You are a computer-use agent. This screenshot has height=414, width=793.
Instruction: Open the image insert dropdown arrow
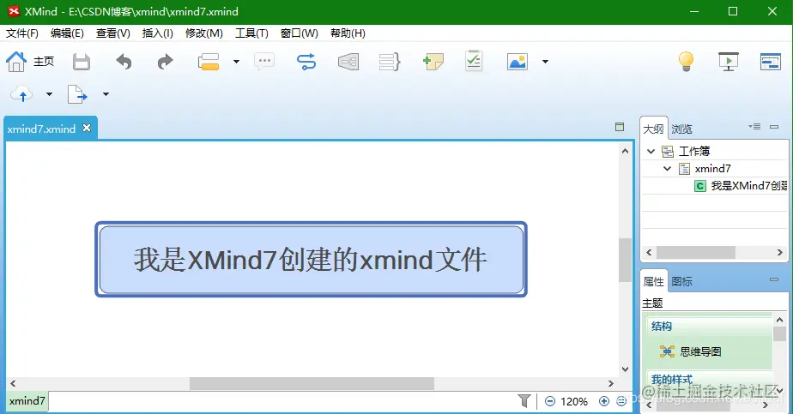(x=545, y=62)
